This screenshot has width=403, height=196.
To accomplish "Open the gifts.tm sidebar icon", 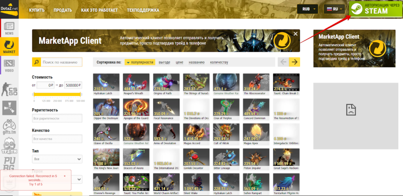I will (x=9, y=126).
